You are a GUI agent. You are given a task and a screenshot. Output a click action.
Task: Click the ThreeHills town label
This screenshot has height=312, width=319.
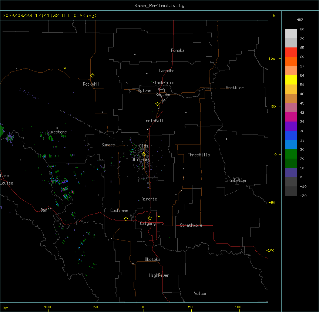pos(199,155)
